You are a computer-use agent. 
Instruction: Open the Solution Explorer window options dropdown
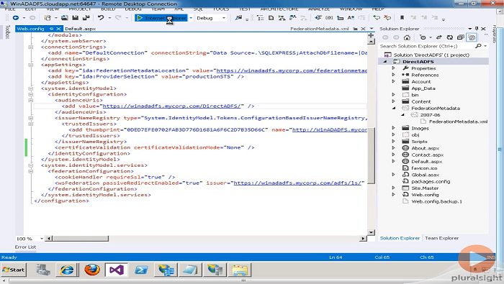click(x=470, y=29)
